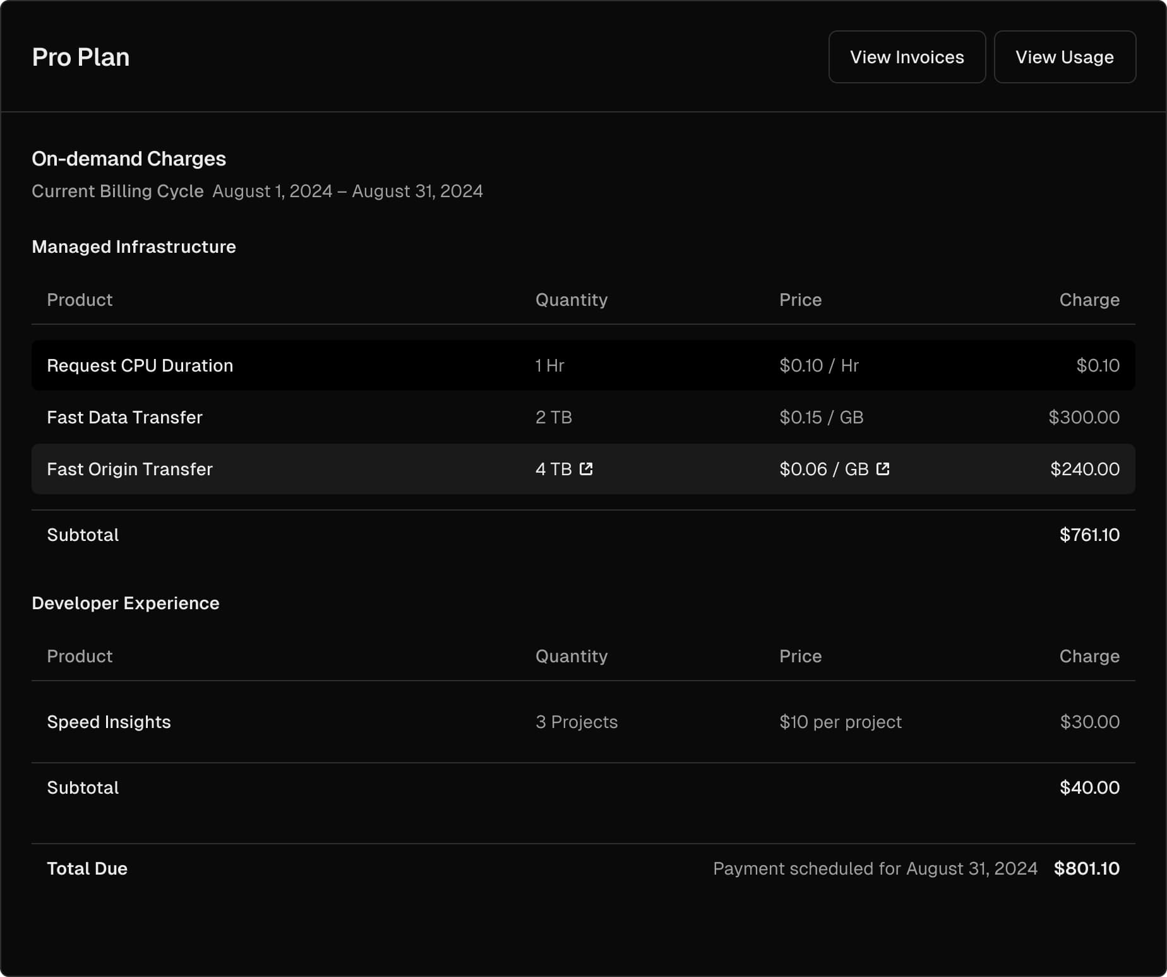Click the View Invoices button

(907, 56)
